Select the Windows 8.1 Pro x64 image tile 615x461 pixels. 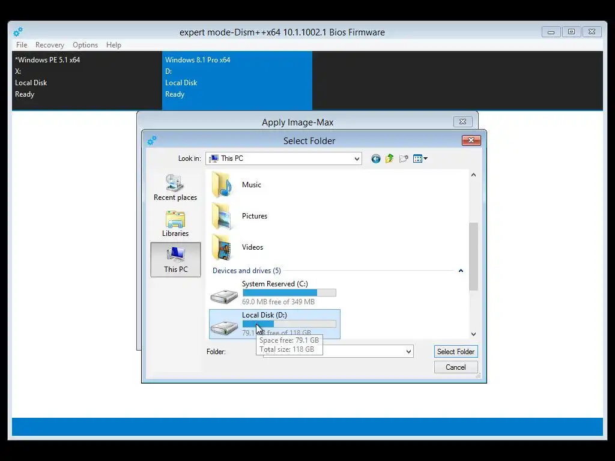(x=237, y=80)
